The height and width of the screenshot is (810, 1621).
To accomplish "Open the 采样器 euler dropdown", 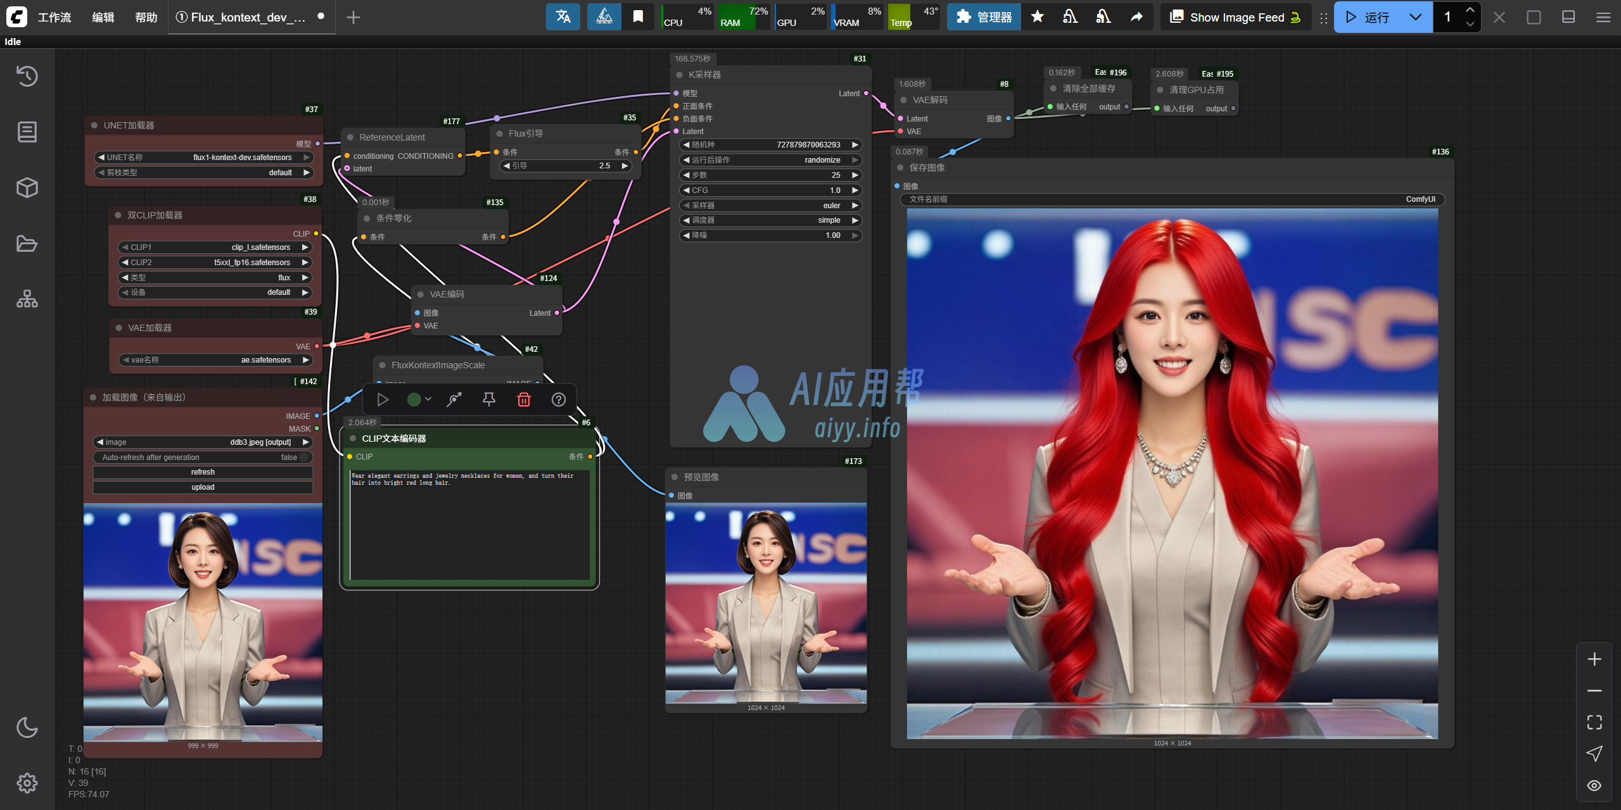I will pyautogui.click(x=770, y=206).
